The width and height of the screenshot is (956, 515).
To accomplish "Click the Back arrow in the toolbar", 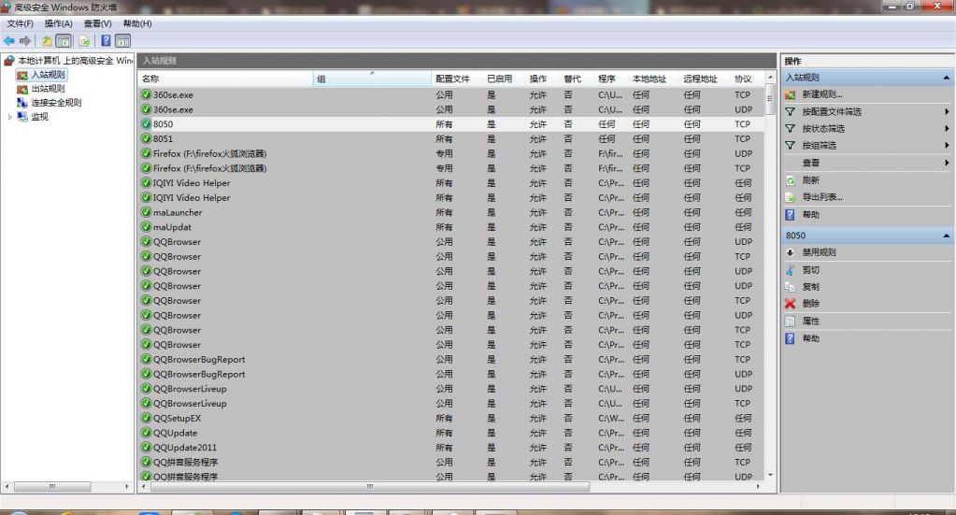I will tap(9, 41).
